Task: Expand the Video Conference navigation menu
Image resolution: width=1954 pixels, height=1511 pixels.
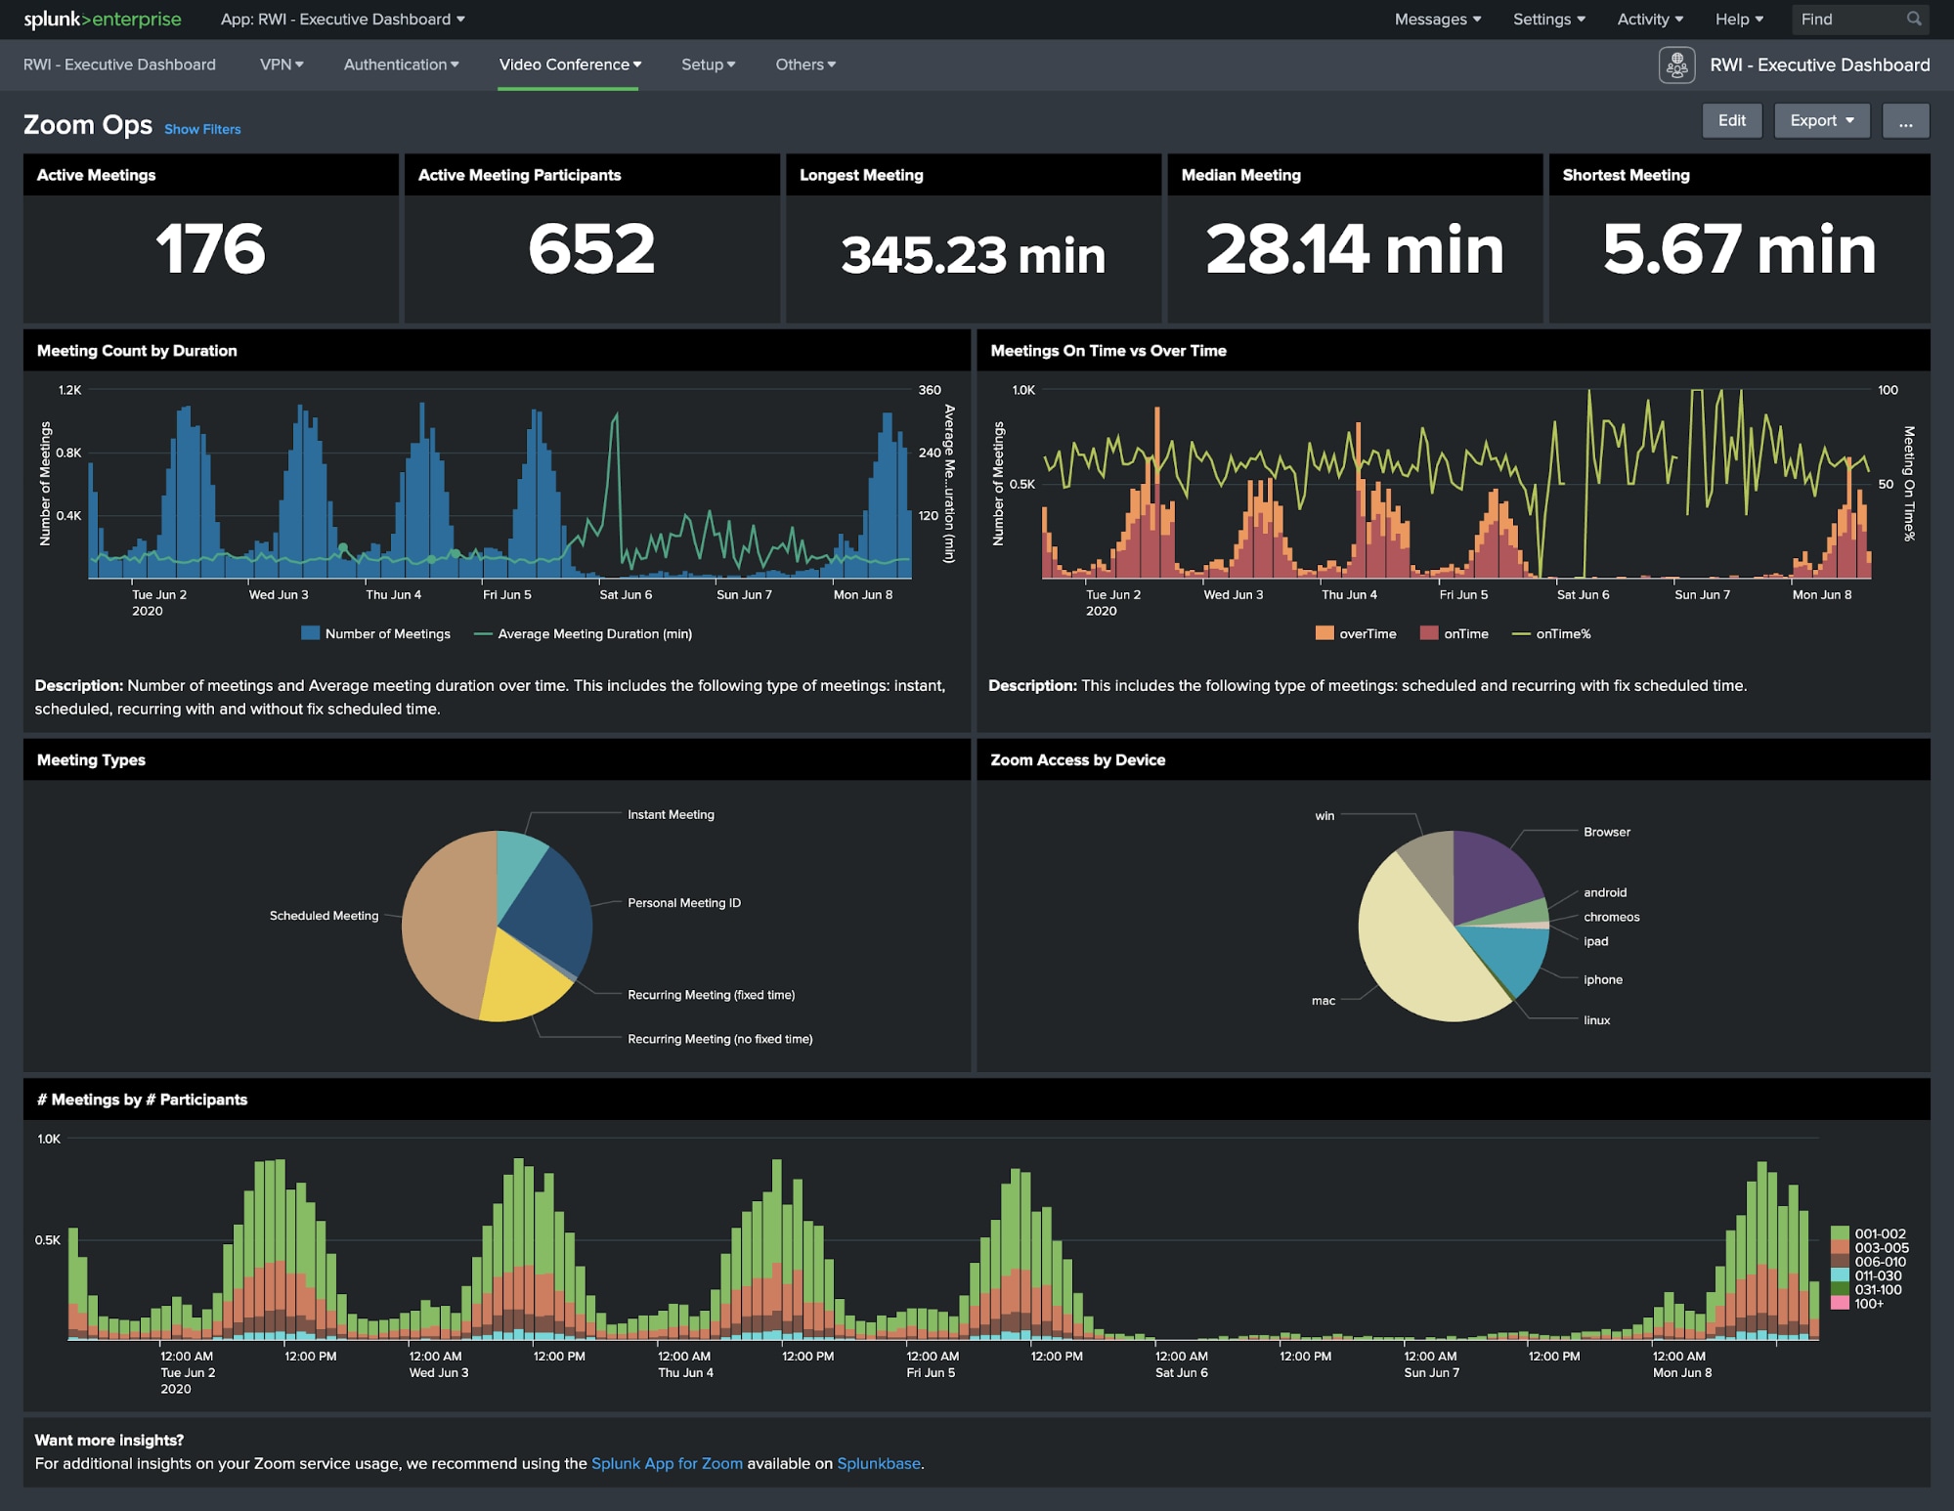Action: click(570, 65)
